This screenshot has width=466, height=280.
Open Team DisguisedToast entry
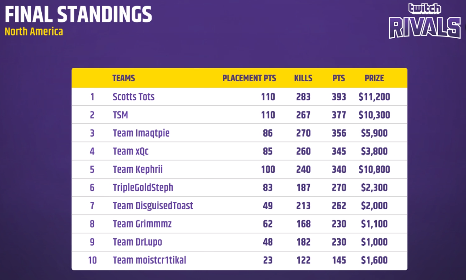153,206
